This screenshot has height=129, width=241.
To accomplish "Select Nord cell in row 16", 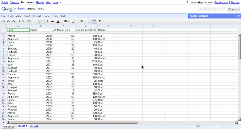I will pos(109,81).
